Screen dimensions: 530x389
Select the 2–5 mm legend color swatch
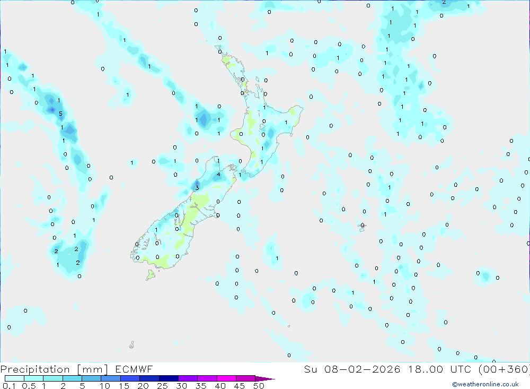click(72, 378)
